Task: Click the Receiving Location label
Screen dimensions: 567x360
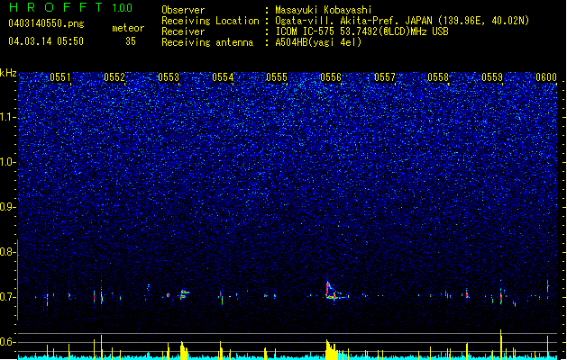Action: tap(210, 21)
